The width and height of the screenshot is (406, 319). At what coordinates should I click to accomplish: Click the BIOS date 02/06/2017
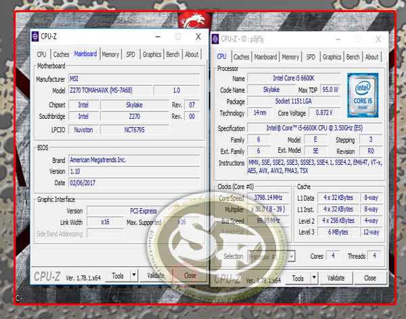pos(134,183)
